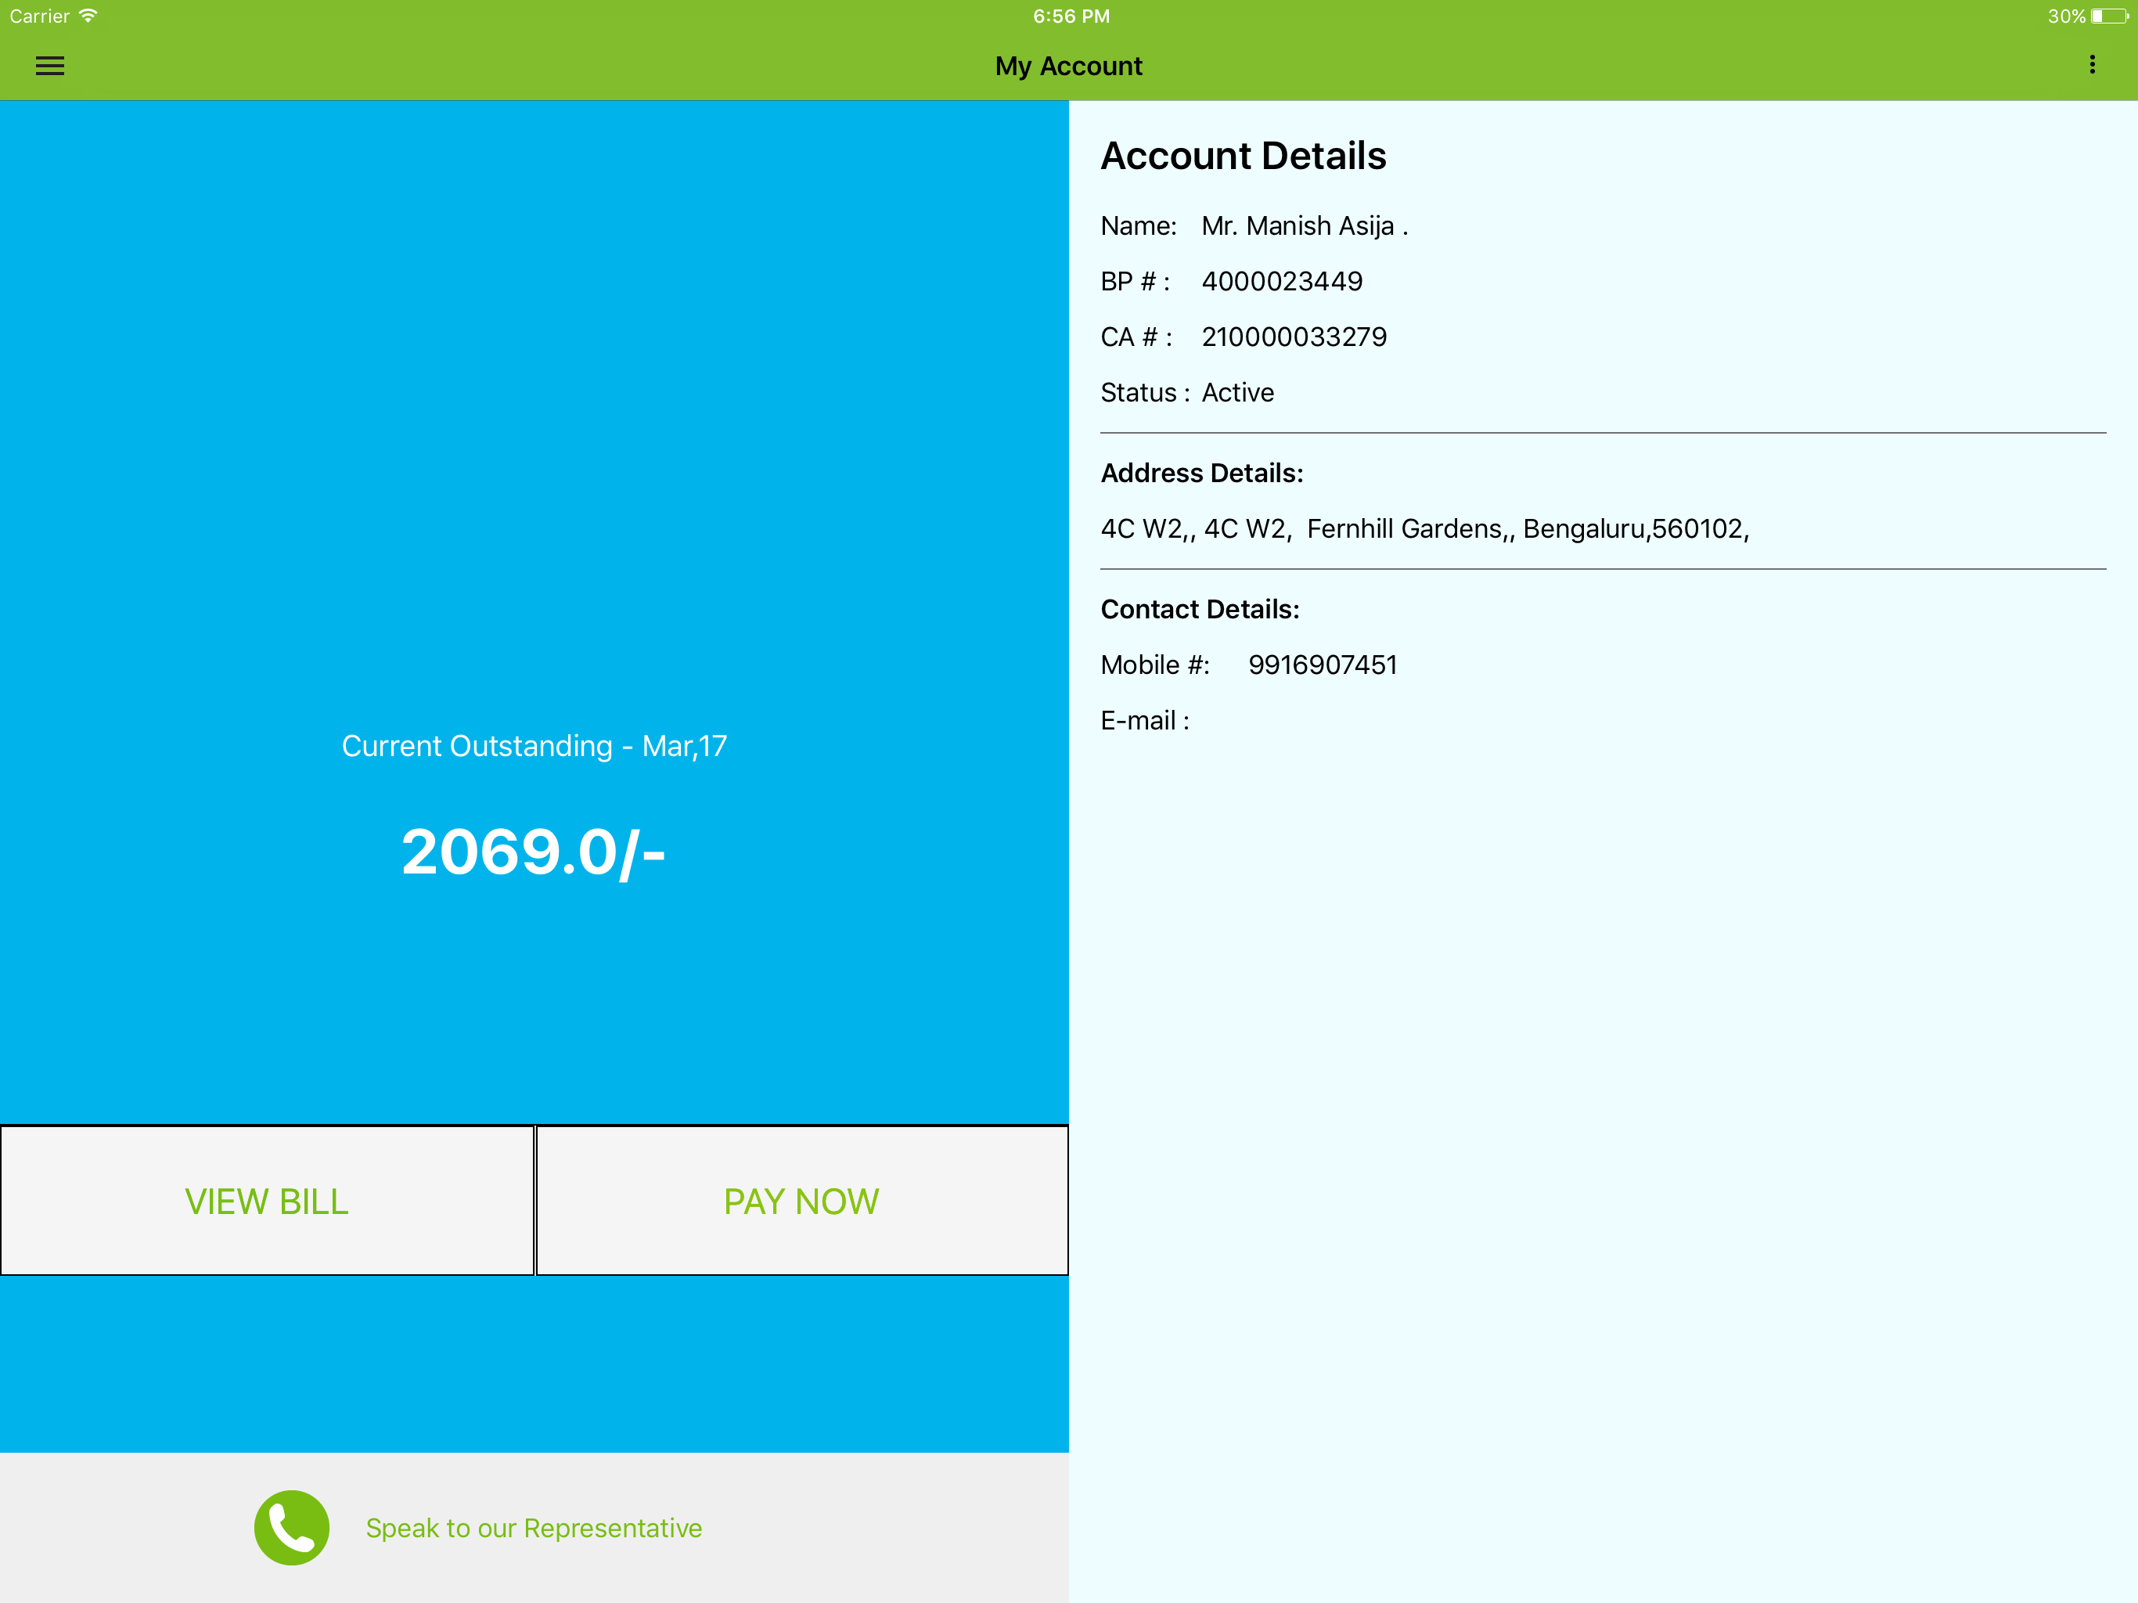Screen dimensions: 2138x1603
Task: Open the three-dot overflow menu
Action: (x=2093, y=65)
